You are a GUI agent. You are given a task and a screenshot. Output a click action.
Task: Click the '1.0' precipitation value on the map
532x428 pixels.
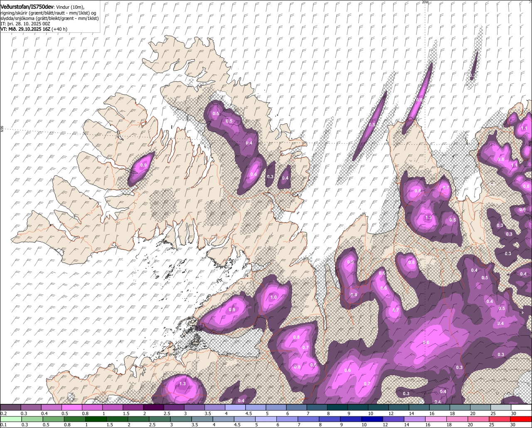coord(273,298)
